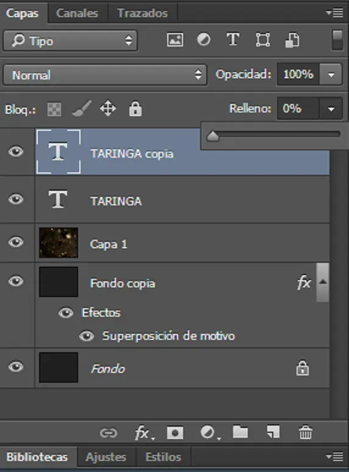
Task: Select the TARINGA copia type thumbnail
Action: tap(58, 152)
